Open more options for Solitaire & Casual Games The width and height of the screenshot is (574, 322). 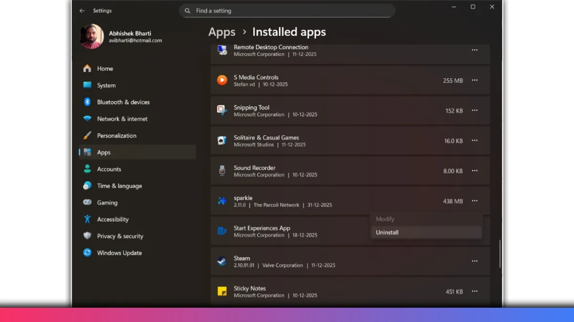(x=475, y=140)
